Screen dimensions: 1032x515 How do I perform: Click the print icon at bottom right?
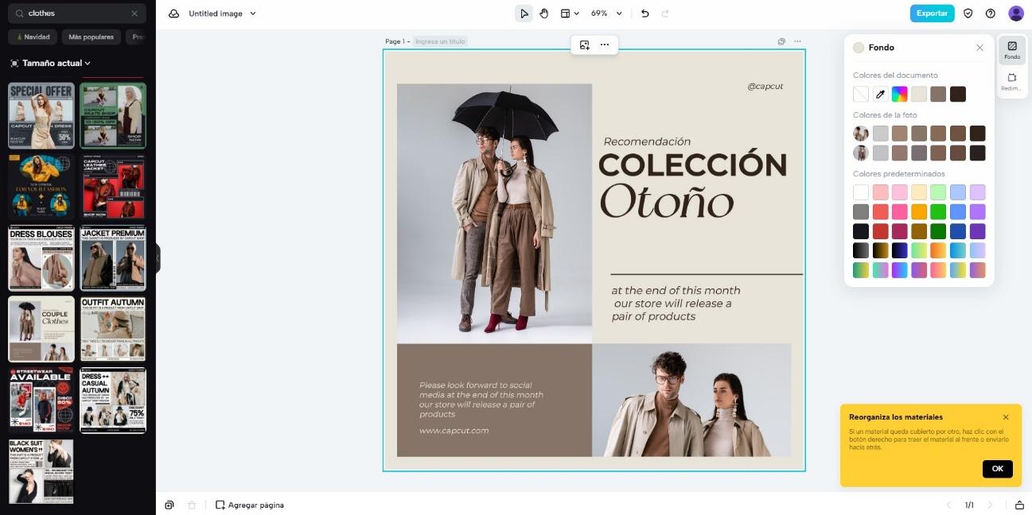click(1019, 505)
